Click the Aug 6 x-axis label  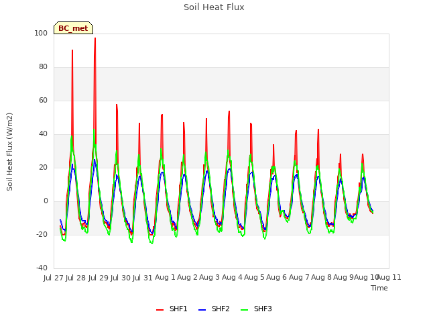click(x=277, y=277)
